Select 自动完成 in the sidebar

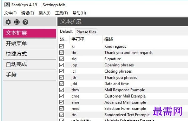(30, 64)
